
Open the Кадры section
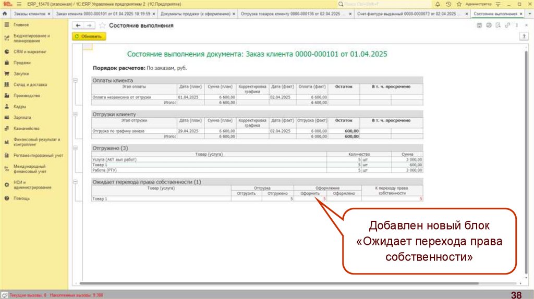(19, 106)
